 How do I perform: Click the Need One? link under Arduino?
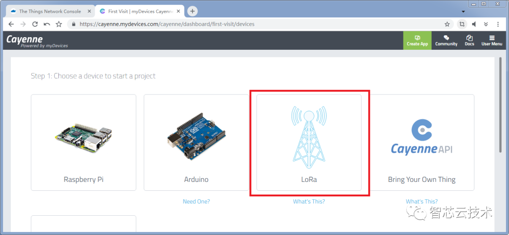coord(197,201)
